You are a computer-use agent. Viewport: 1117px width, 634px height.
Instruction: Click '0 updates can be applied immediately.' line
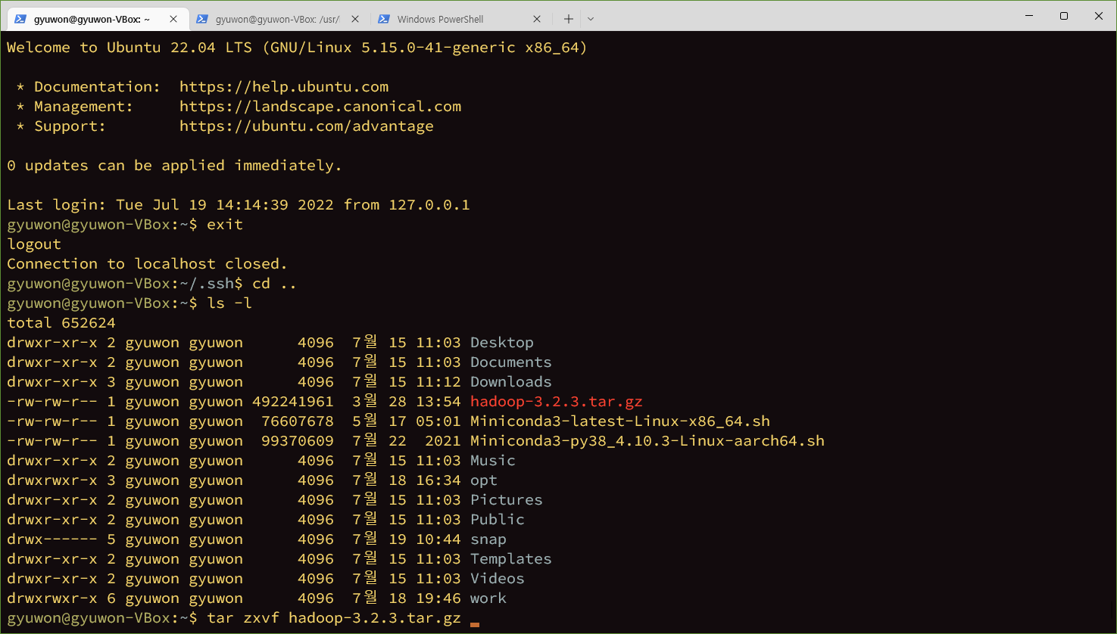click(x=175, y=166)
